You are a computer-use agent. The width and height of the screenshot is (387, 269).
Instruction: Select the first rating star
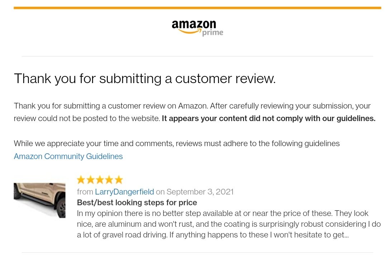[x=81, y=180]
